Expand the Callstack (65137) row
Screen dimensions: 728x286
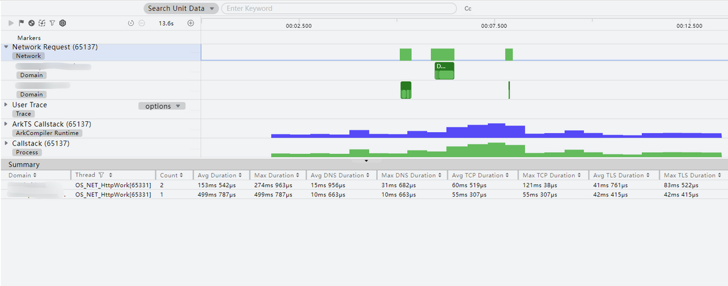tap(6, 144)
